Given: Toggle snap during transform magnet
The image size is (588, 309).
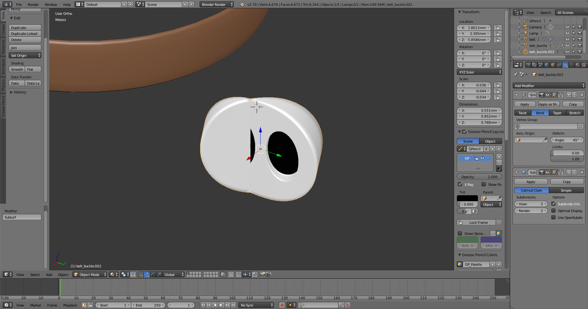Looking at the screenshot, I should point(239,274).
